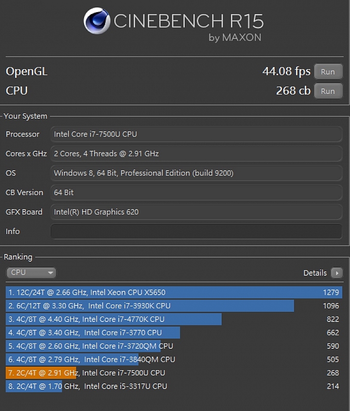The image size is (350, 411).
Task: Pick the Core i7-3720QM ranking entry
Action: click(x=174, y=346)
